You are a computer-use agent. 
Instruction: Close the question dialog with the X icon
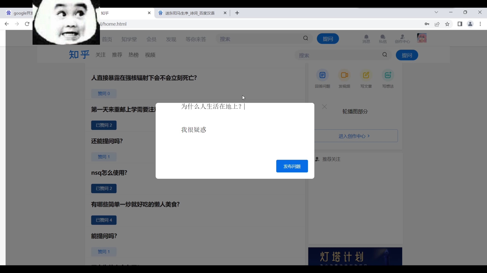pyautogui.click(x=324, y=107)
